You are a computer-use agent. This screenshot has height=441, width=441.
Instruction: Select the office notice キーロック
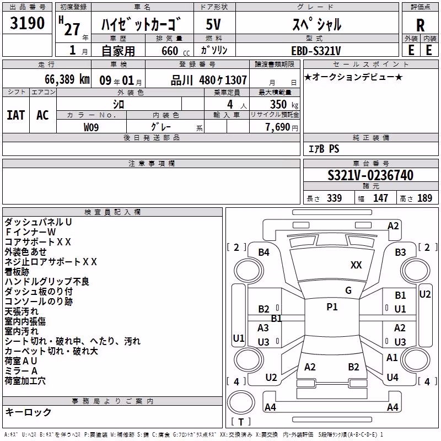click(28, 412)
